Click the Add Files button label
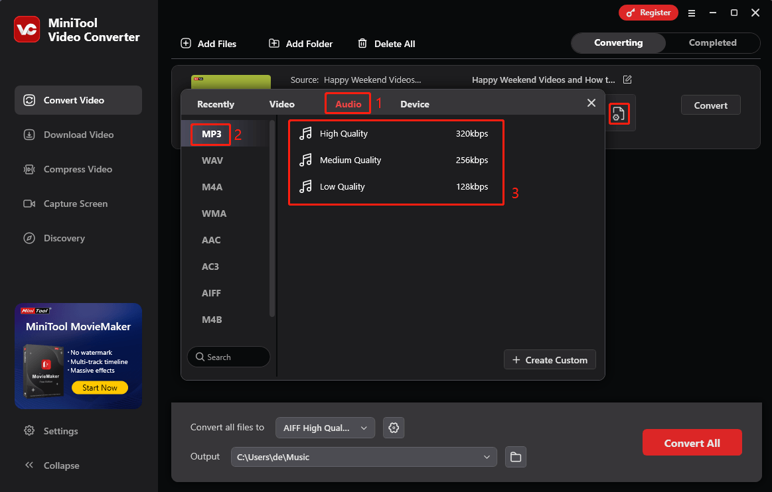772x492 pixels. click(x=217, y=44)
